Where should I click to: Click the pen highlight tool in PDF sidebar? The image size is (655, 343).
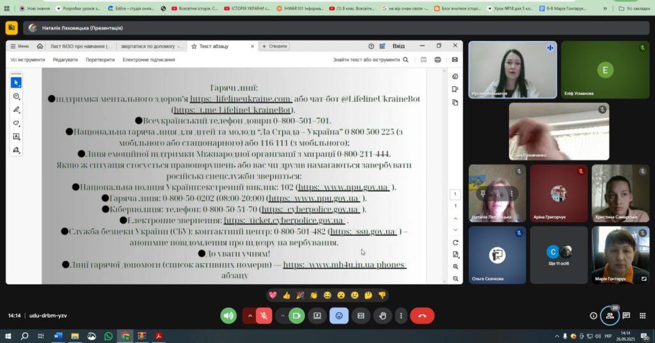pos(17,109)
